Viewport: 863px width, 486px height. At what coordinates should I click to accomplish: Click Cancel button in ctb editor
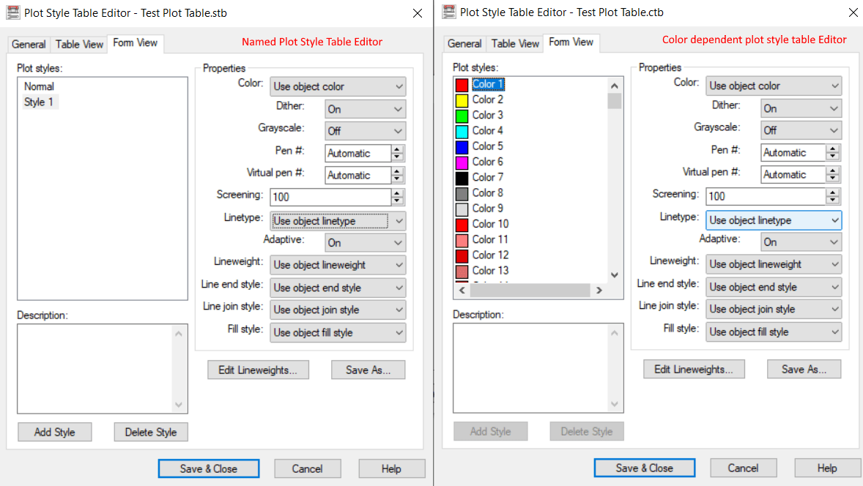coord(743,468)
